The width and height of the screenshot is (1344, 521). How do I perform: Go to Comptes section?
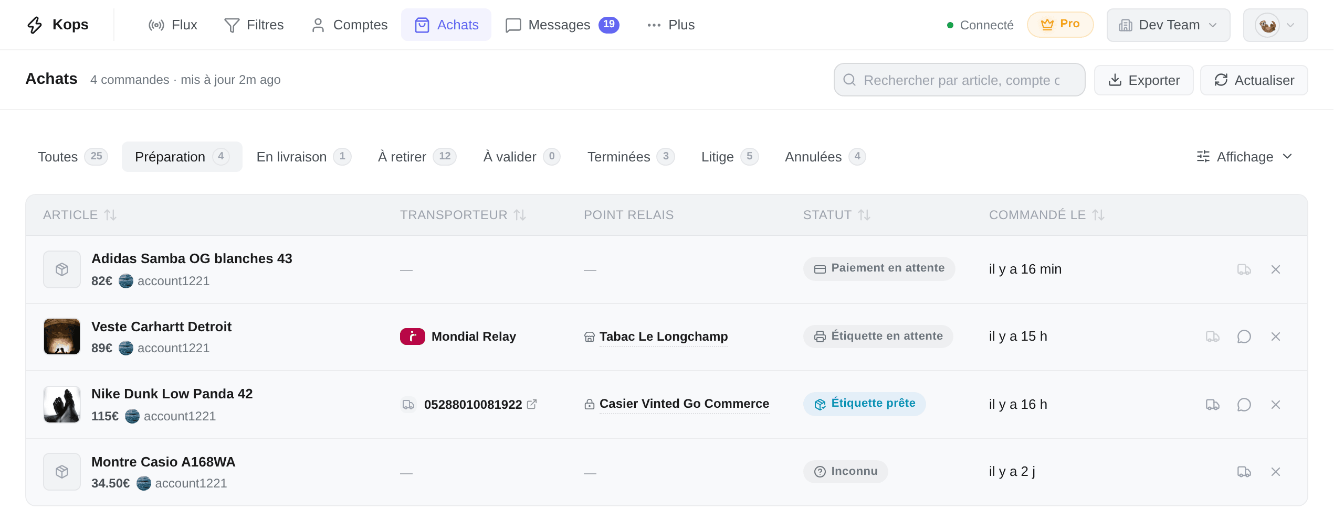click(x=349, y=25)
